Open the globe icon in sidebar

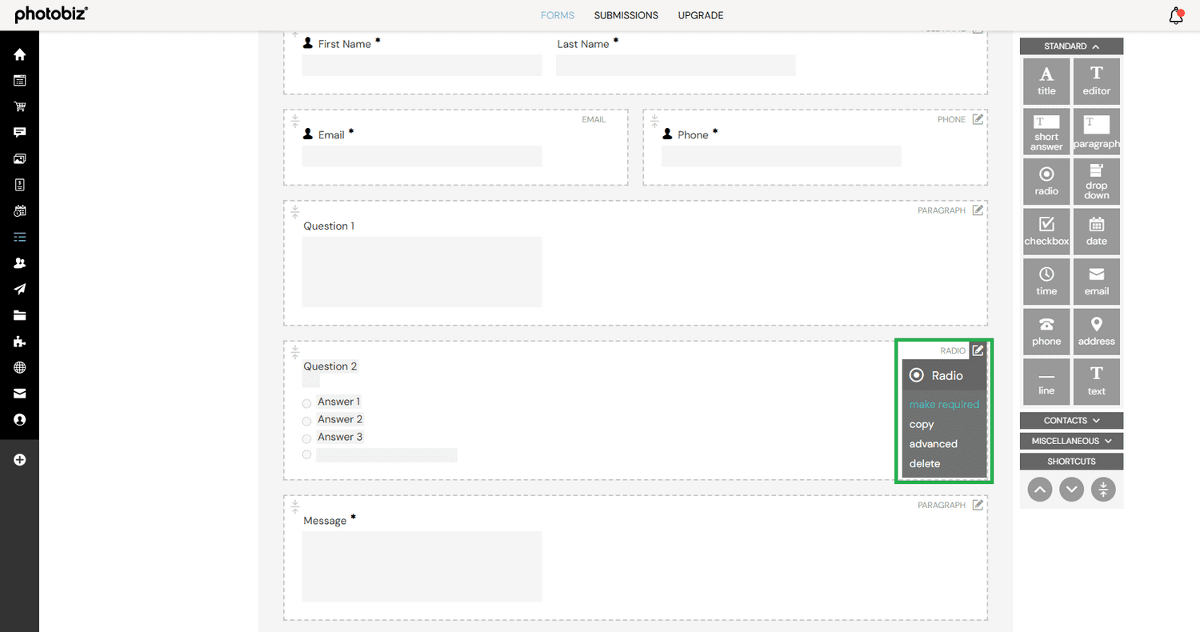coord(20,368)
